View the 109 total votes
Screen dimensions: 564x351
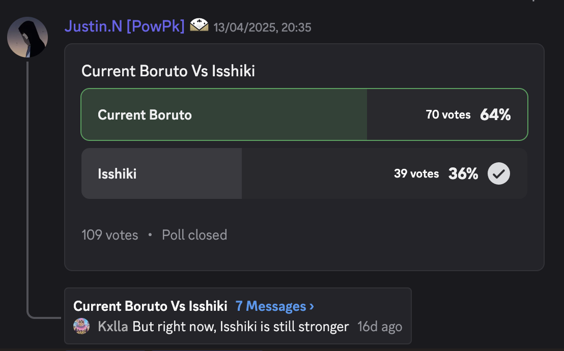[109, 235]
